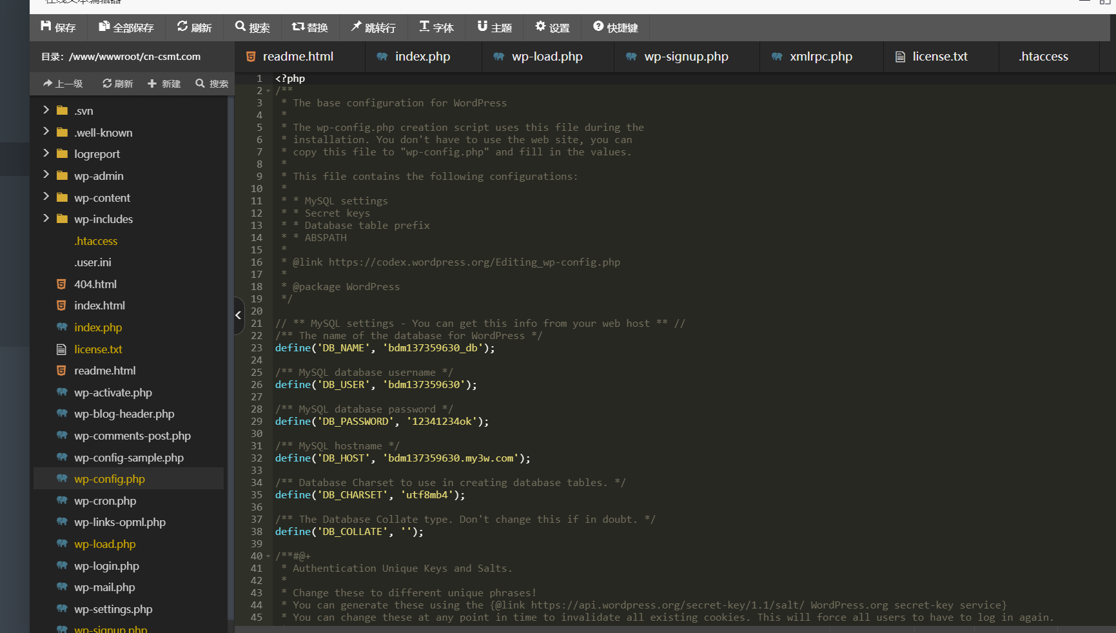Click the HTML icon beside readme.html in tree
This screenshot has height=633, width=1116.
61,370
